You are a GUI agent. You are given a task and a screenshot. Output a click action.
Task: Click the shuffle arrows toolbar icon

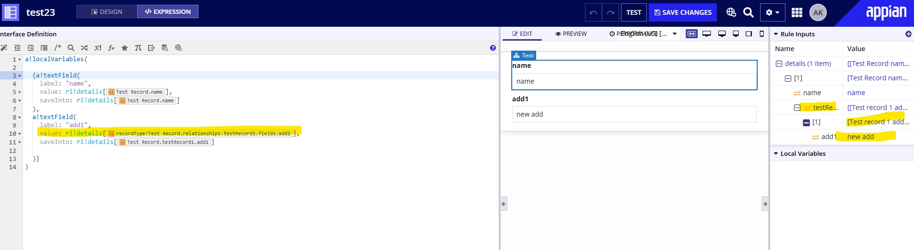pos(84,48)
